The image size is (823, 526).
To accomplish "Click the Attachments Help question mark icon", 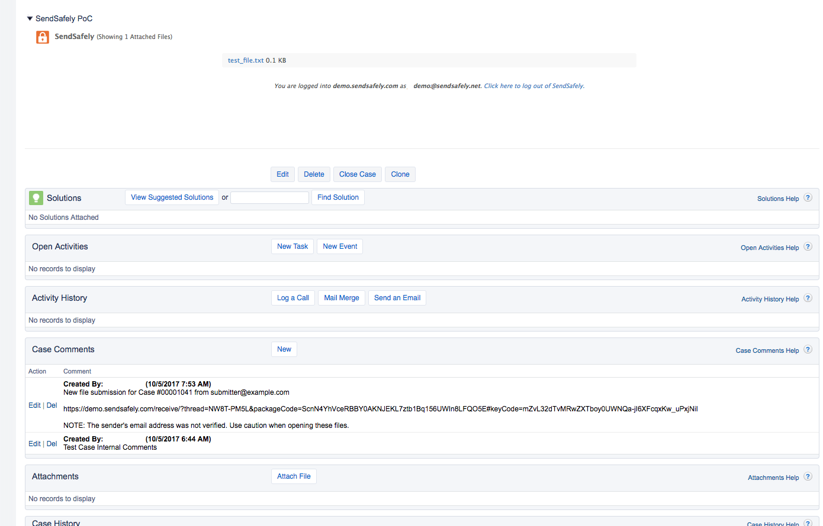I will 808,477.
